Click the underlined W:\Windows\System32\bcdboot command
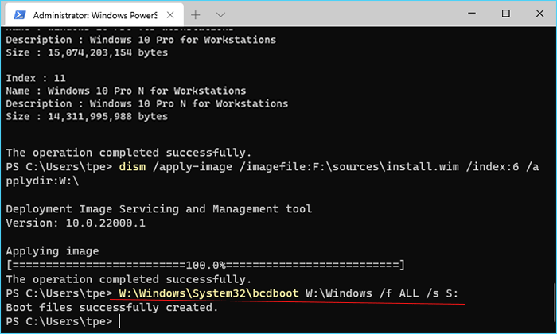557x334 pixels. point(208,293)
